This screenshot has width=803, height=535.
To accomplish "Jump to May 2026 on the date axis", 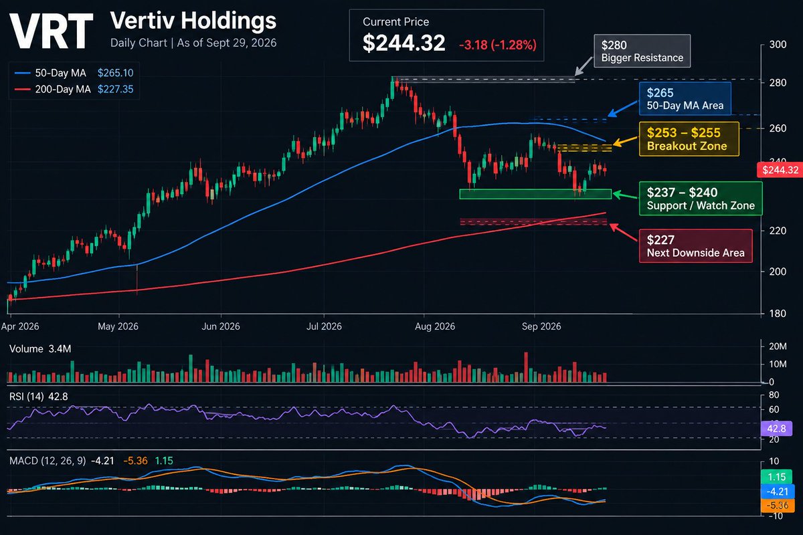I will pos(118,326).
